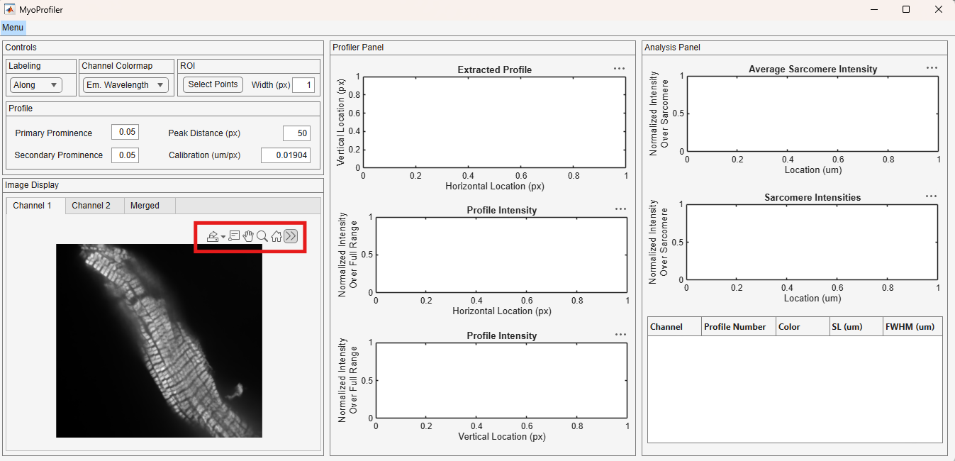This screenshot has width=955, height=461.
Task: Open the export options icon above the image
Action: click(212, 237)
